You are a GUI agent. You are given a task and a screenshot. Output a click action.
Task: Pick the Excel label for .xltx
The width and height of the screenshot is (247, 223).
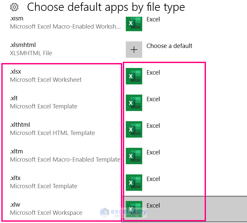tap(153, 179)
